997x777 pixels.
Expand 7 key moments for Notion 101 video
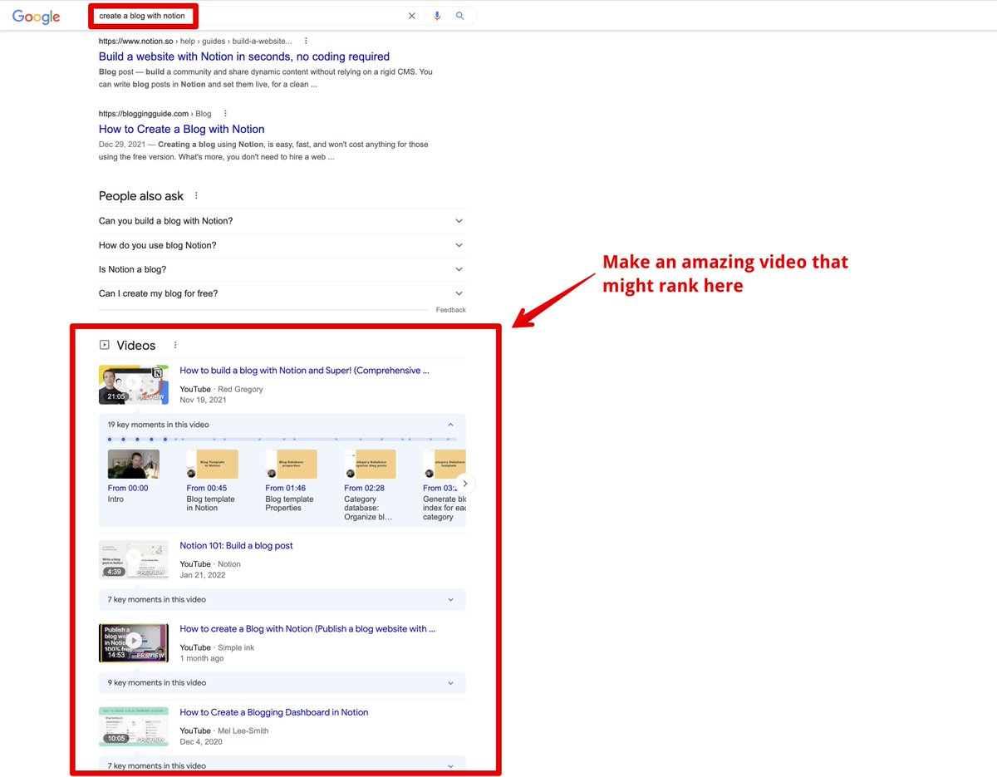(x=450, y=599)
